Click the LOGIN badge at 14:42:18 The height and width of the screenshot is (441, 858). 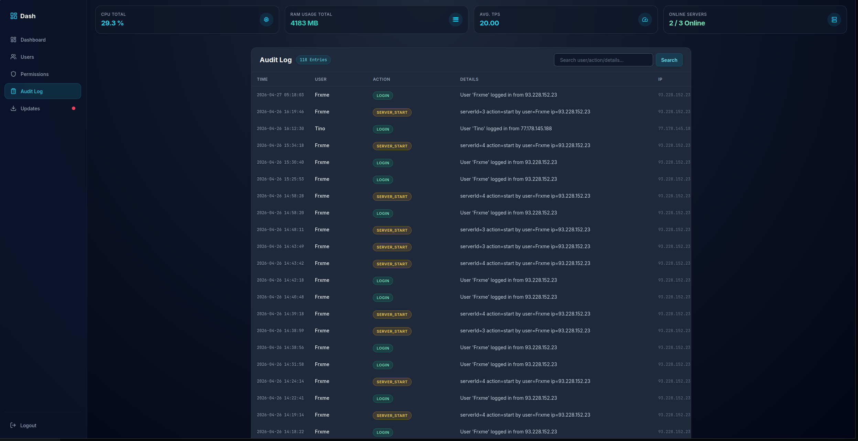click(x=383, y=281)
